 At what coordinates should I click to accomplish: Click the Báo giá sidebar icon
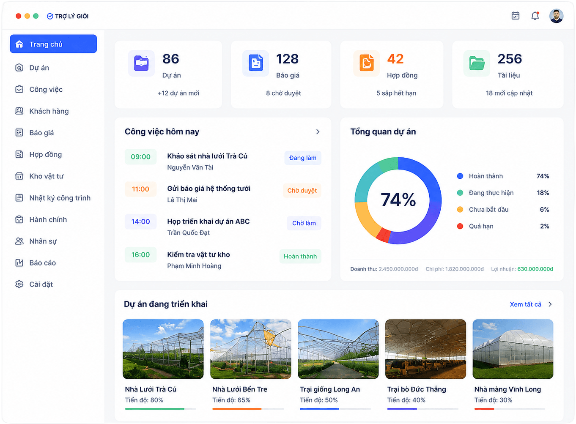19,133
